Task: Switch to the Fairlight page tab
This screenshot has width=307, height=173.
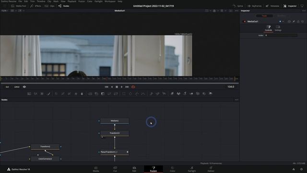Action: 192,169
